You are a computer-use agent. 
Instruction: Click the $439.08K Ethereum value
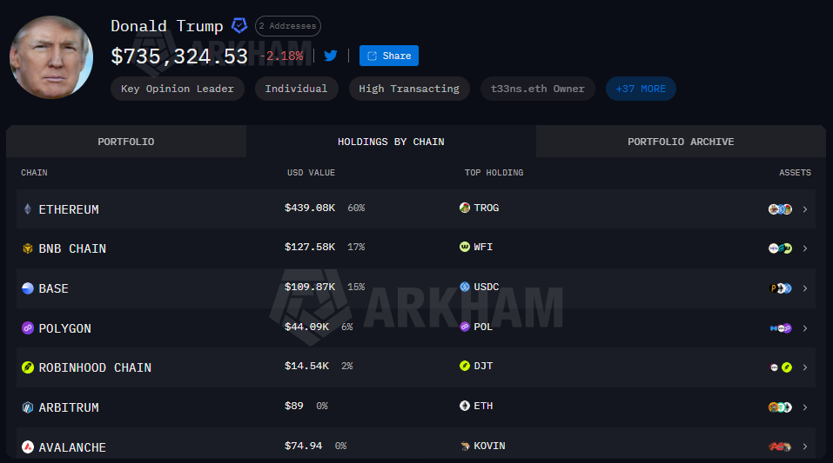tap(310, 208)
